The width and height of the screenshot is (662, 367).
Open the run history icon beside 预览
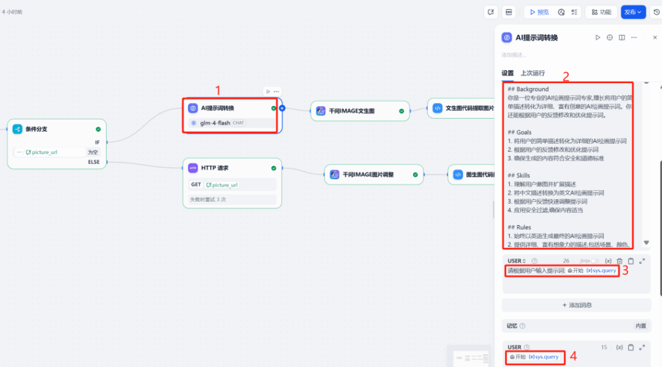[x=561, y=12]
